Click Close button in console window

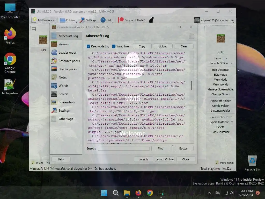point(186,159)
